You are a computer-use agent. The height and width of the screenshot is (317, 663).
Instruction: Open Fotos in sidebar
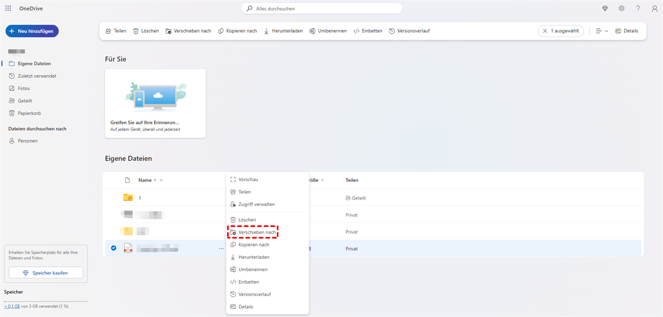19,88
